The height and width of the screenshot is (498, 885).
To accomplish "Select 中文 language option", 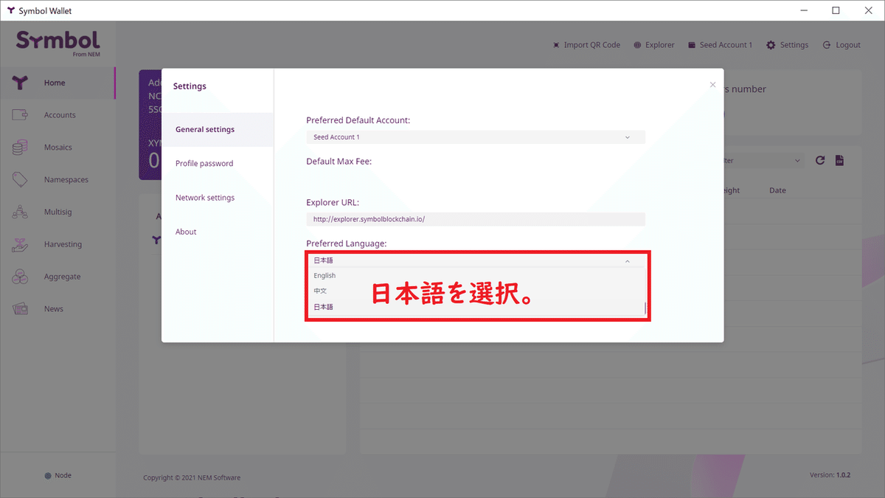I will coord(476,291).
